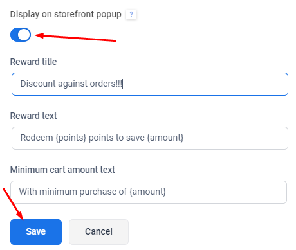Click the word "orders!!!" in title field
The height and width of the screenshot is (250, 296).
tap(106, 84)
